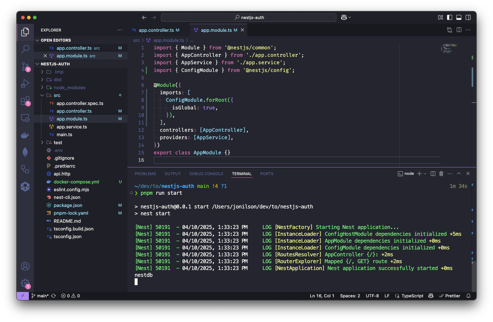
Task: Toggle bottom panel visibility
Action: (459, 18)
